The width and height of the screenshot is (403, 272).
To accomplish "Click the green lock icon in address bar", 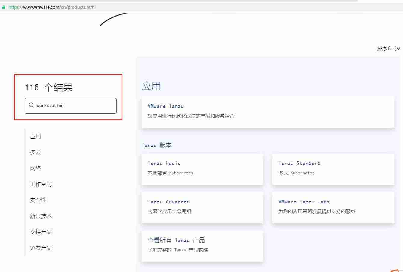I will click(4, 7).
